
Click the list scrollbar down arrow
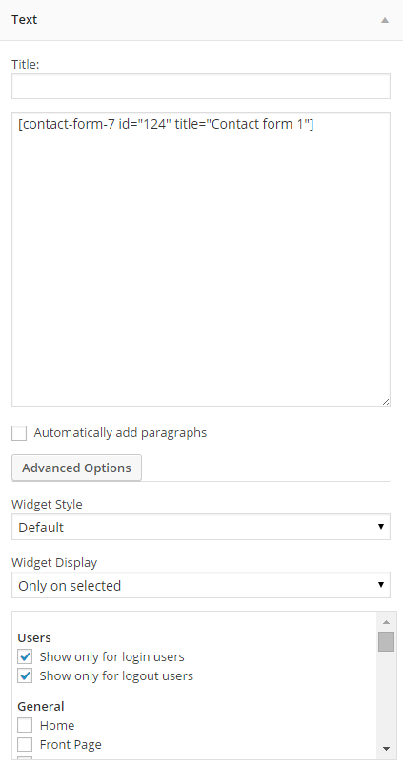[x=386, y=749]
